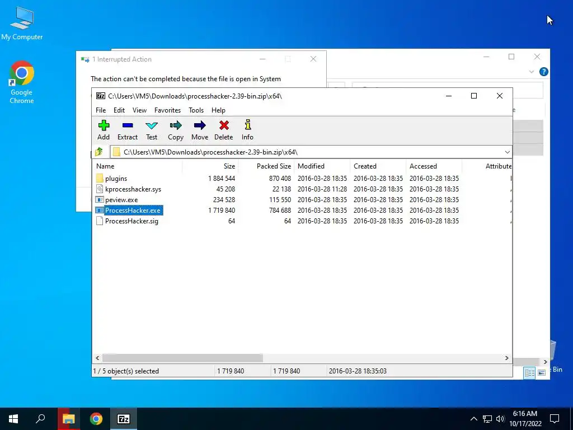The image size is (573, 430).
Task: Click the horizontal scrollbar thumb in 7-Zip
Action: (182, 358)
